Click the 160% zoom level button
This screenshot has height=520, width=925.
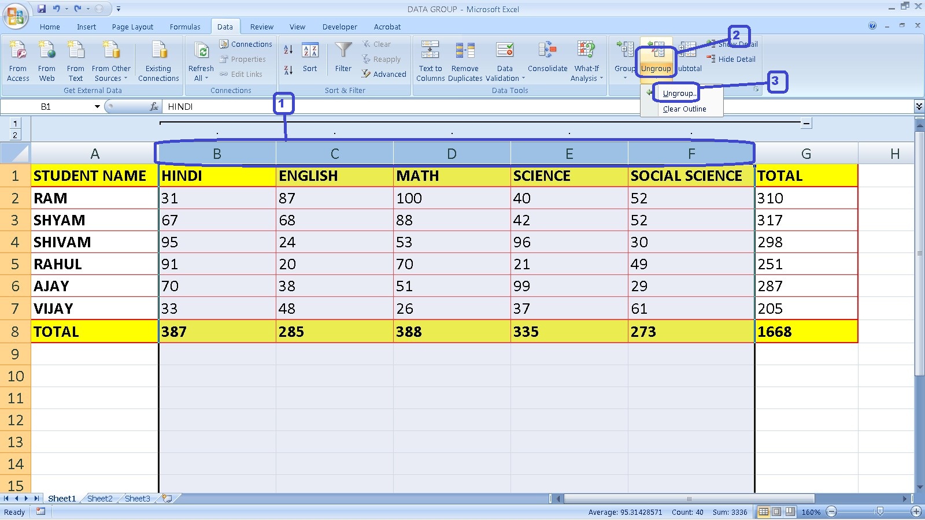(x=811, y=512)
